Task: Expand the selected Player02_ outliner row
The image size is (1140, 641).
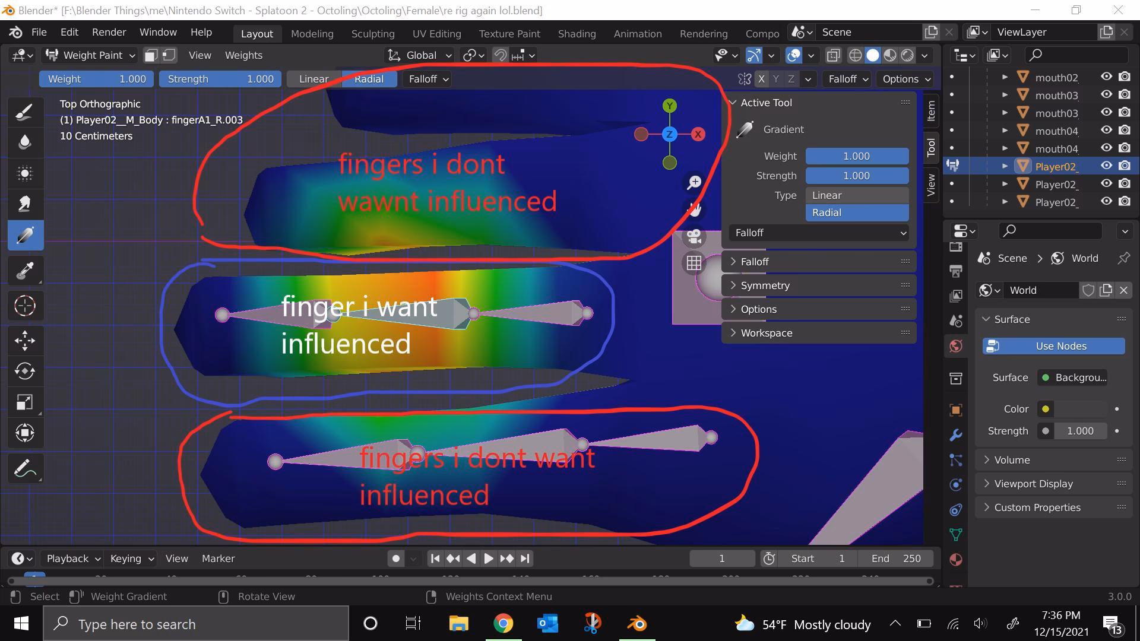Action: click(1005, 166)
